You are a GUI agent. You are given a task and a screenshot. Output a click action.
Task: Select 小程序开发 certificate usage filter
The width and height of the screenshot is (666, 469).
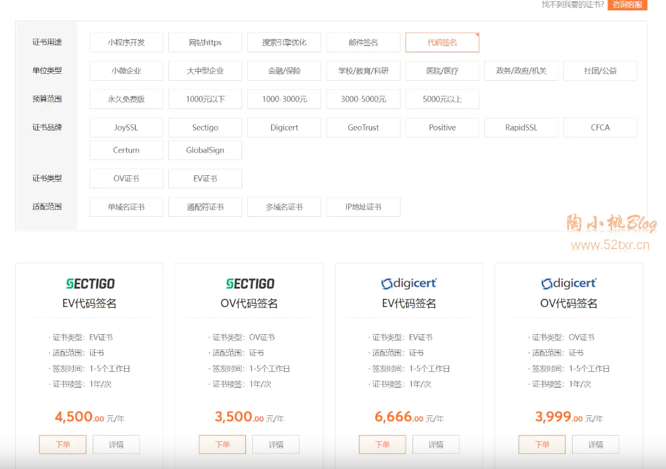point(126,42)
